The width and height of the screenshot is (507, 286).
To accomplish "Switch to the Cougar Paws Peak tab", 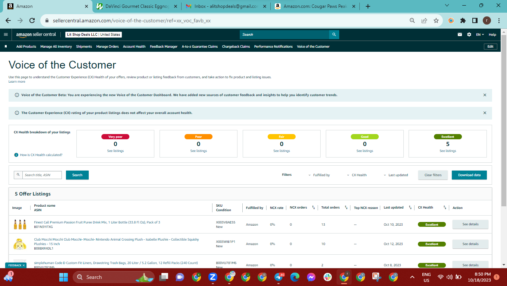I will (315, 6).
